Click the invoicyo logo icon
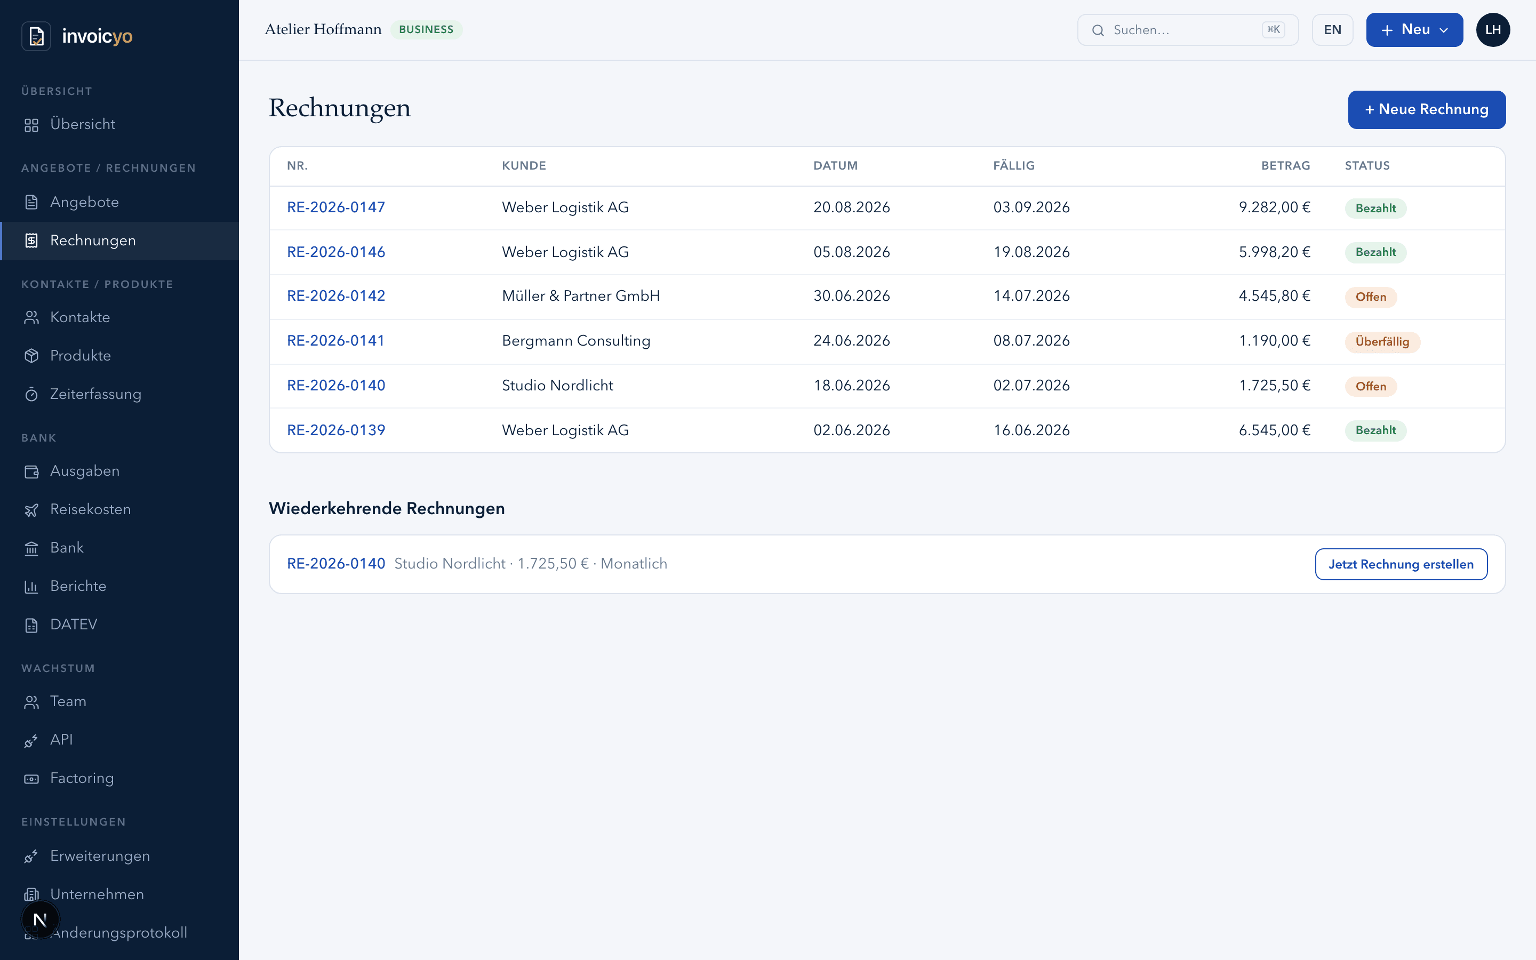Viewport: 1536px width, 960px height. point(36,36)
